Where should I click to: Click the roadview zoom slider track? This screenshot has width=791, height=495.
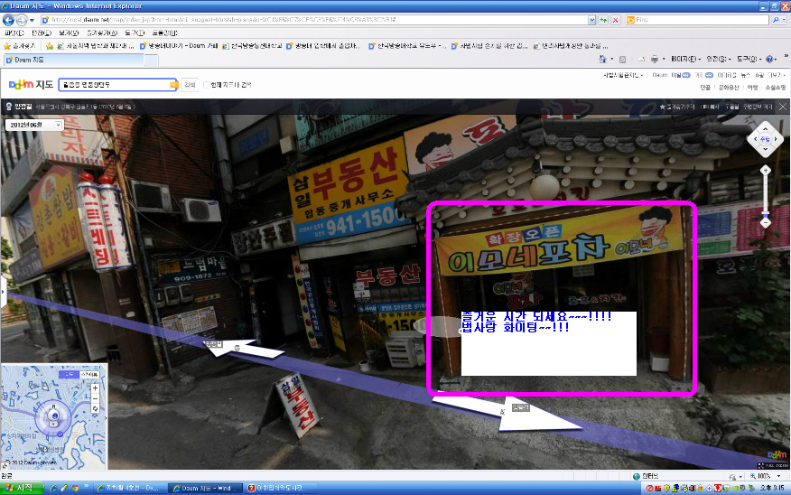coord(766,196)
